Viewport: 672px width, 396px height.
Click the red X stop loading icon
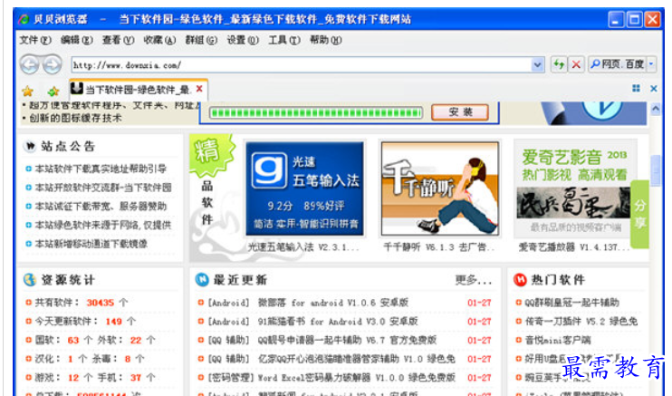576,64
